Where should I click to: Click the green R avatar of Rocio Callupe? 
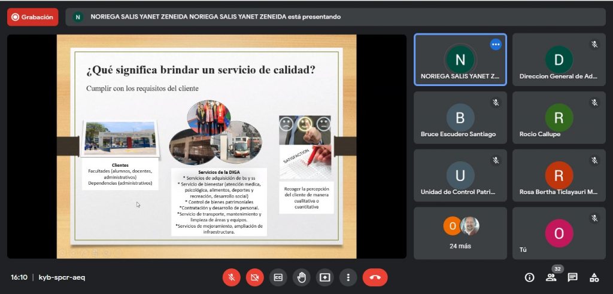pos(559,118)
